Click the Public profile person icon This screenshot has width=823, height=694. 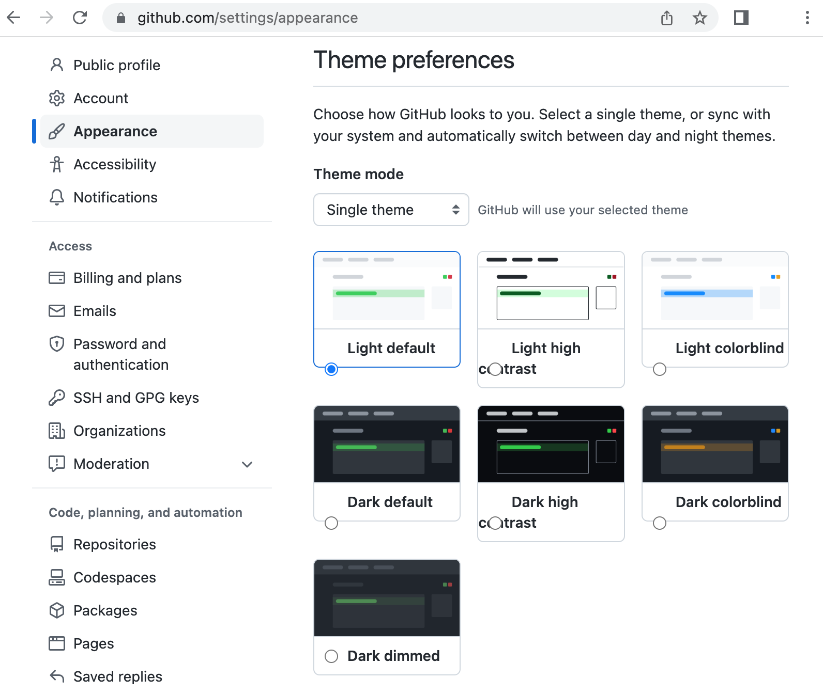click(x=57, y=65)
